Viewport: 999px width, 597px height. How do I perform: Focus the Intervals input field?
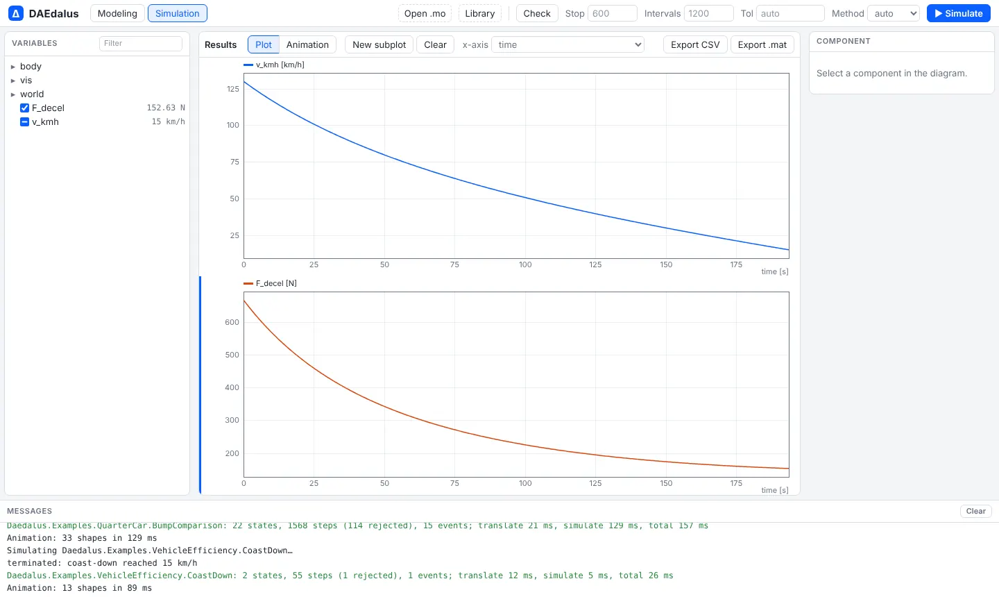pyautogui.click(x=708, y=13)
